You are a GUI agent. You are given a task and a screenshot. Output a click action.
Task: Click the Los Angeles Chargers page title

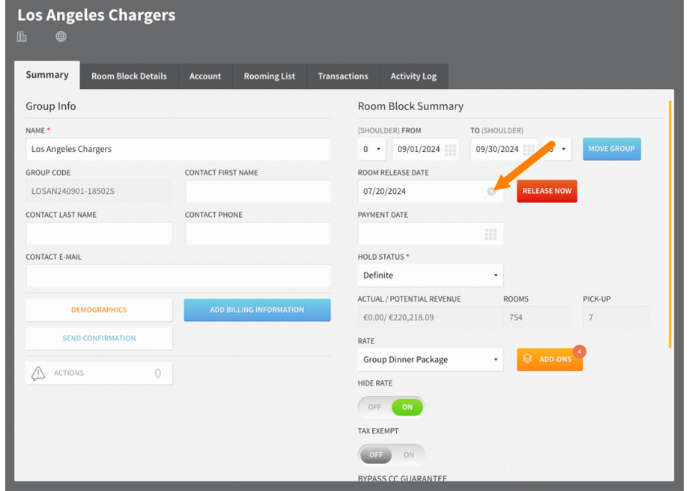[x=96, y=15]
